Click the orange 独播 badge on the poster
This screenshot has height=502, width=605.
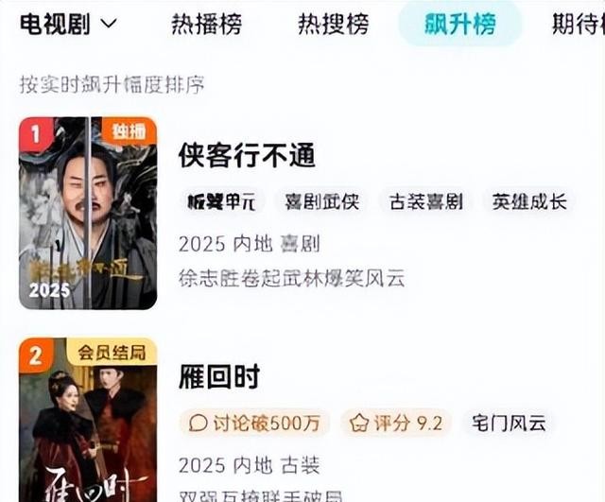point(130,130)
